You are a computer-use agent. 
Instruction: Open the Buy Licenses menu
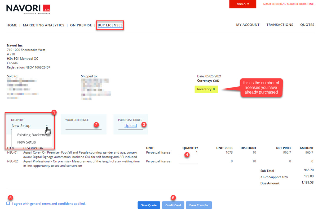tap(110, 25)
